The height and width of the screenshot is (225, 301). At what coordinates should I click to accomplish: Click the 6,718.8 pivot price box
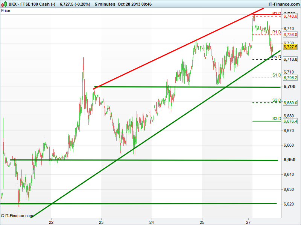tap(290, 59)
